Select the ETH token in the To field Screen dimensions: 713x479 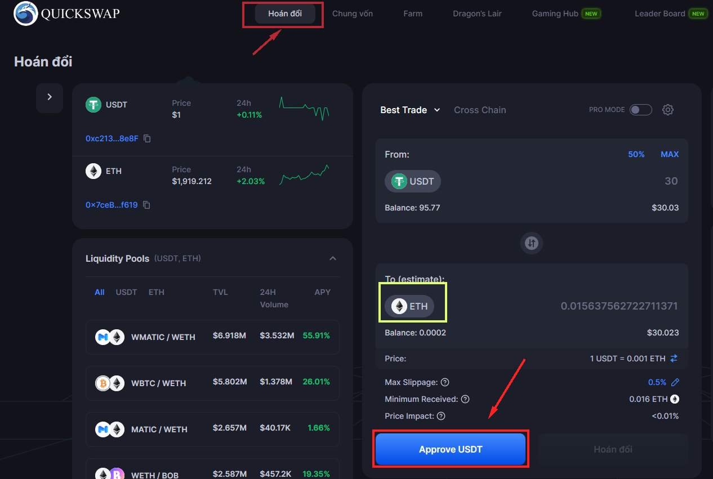pos(412,306)
